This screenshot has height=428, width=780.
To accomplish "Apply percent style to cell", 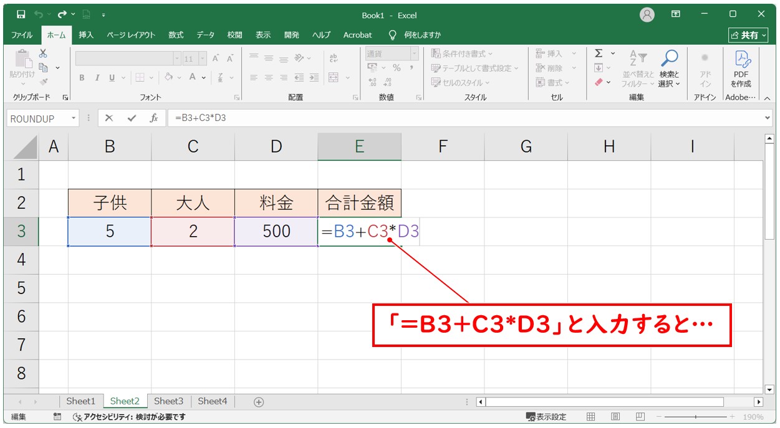I will [397, 68].
